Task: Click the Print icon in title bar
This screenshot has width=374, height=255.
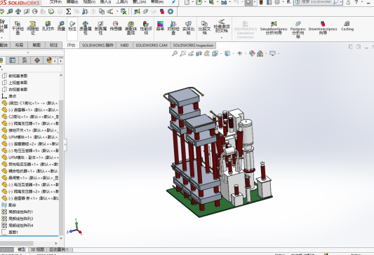Action: (224, 2)
